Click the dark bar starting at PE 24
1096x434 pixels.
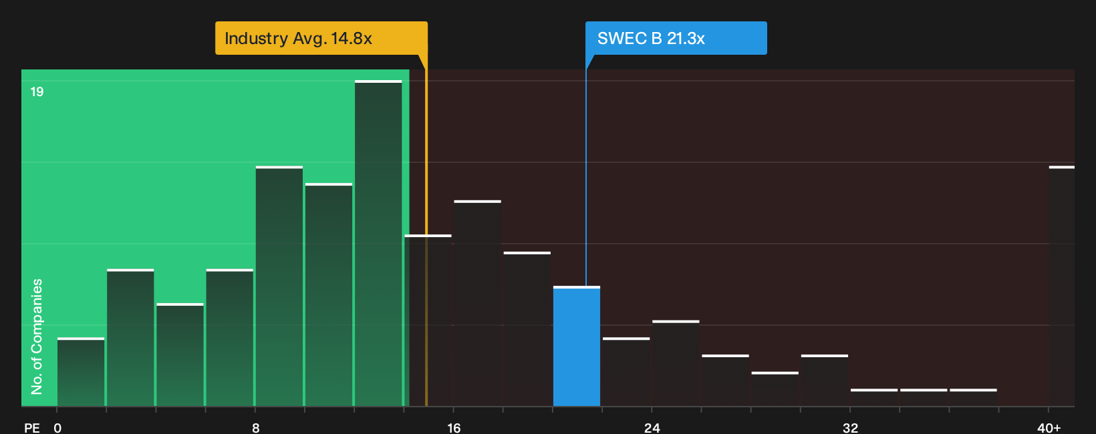coord(676,364)
